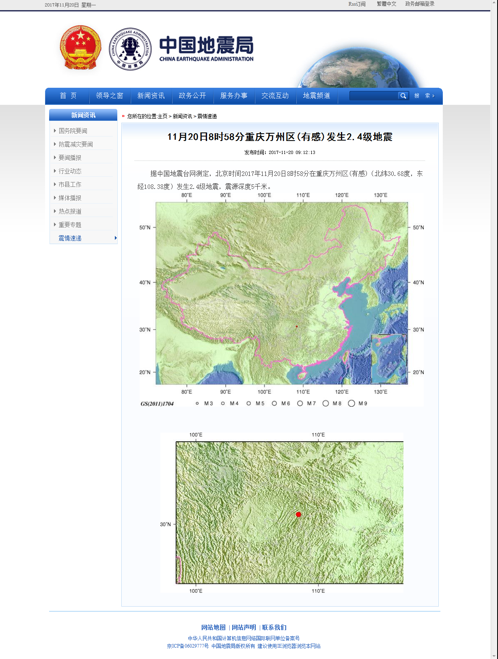Switch to 繁體中文 version
The height and width of the screenshot is (659, 498).
coord(386,4)
